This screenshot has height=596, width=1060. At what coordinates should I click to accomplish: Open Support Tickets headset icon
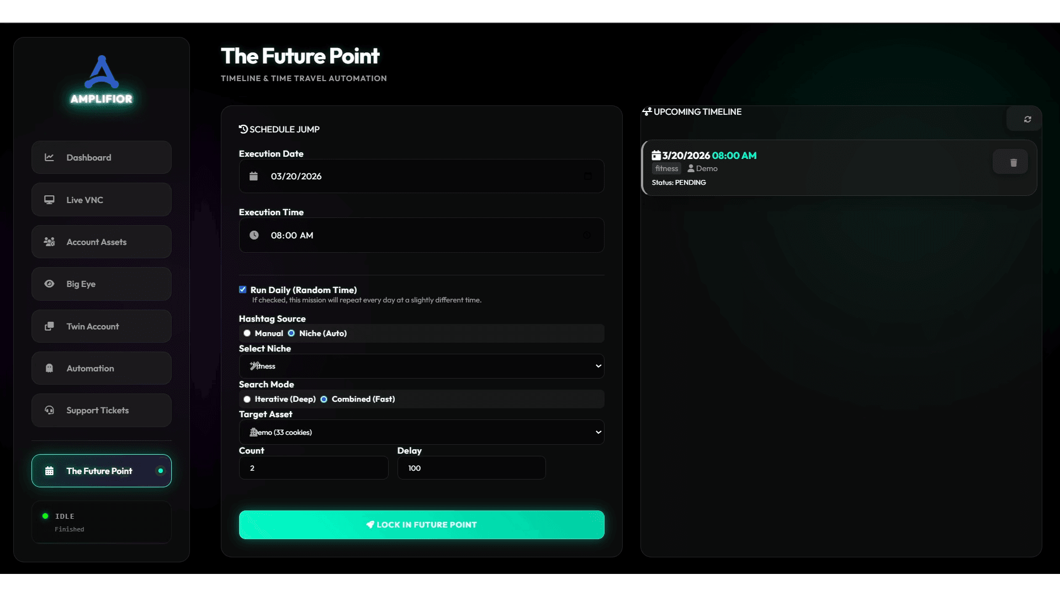coord(49,410)
